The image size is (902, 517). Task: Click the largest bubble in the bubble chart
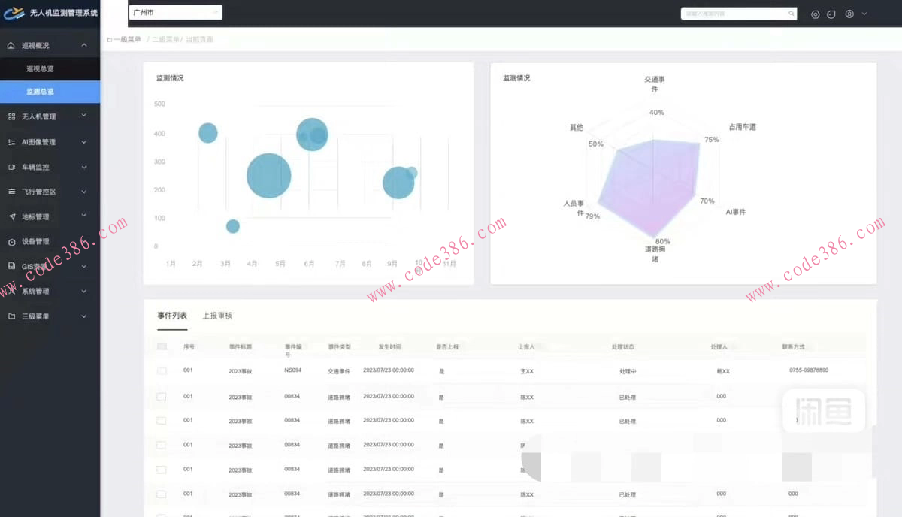tap(268, 175)
